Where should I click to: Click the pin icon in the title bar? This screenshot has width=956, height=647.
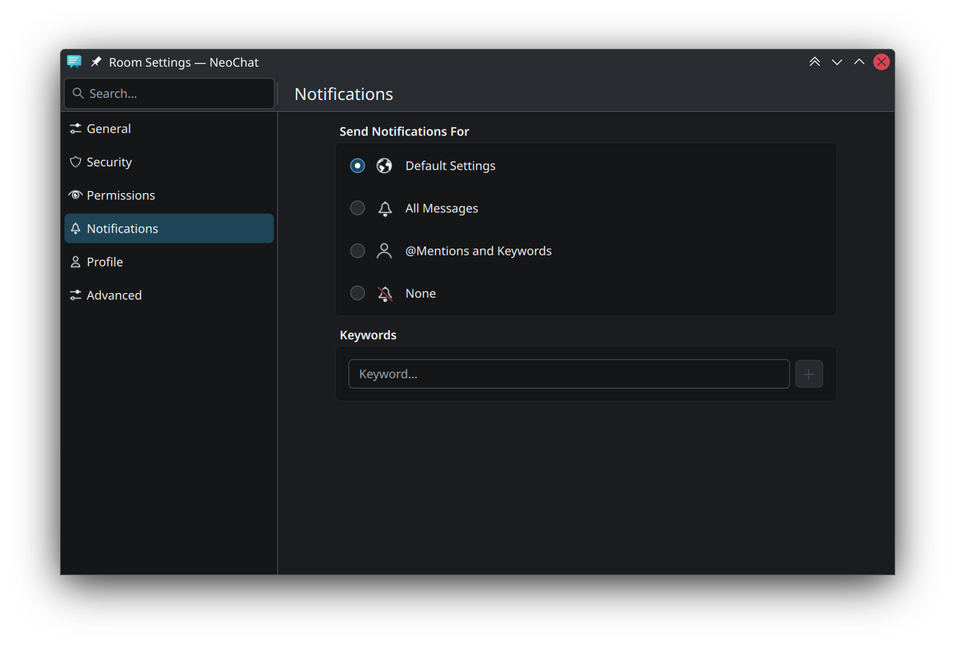[96, 62]
